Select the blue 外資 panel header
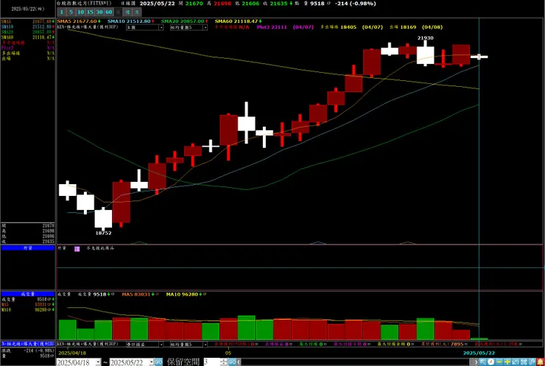545x366 pixels. click(28, 248)
